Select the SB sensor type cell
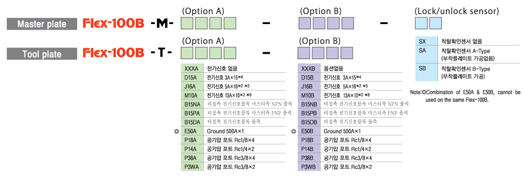 click(427, 73)
